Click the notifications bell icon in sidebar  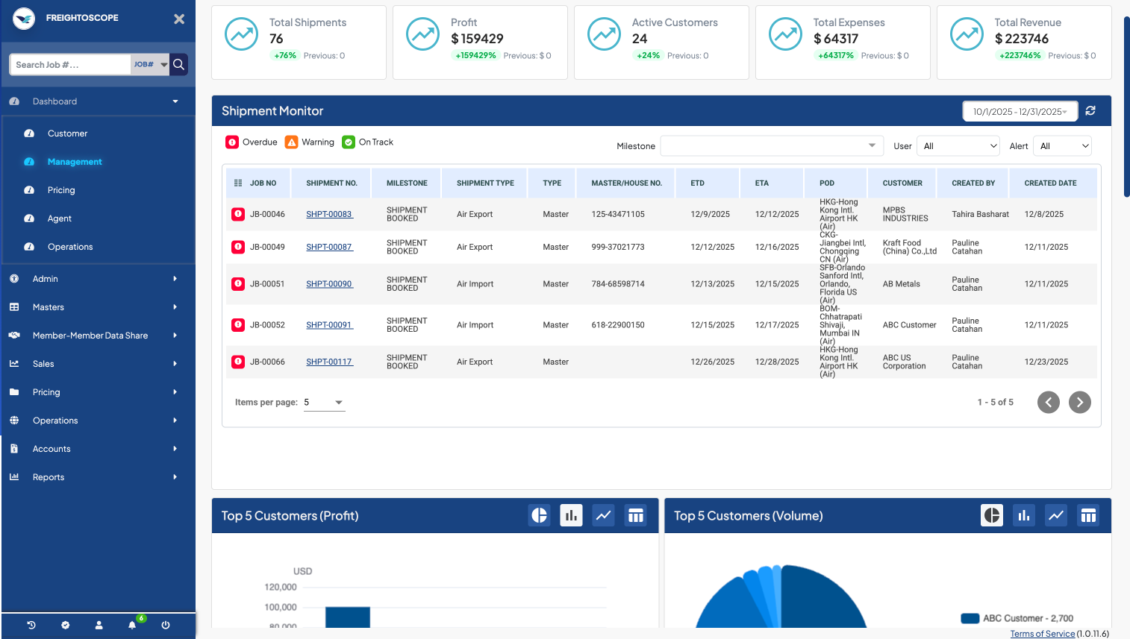point(132,626)
